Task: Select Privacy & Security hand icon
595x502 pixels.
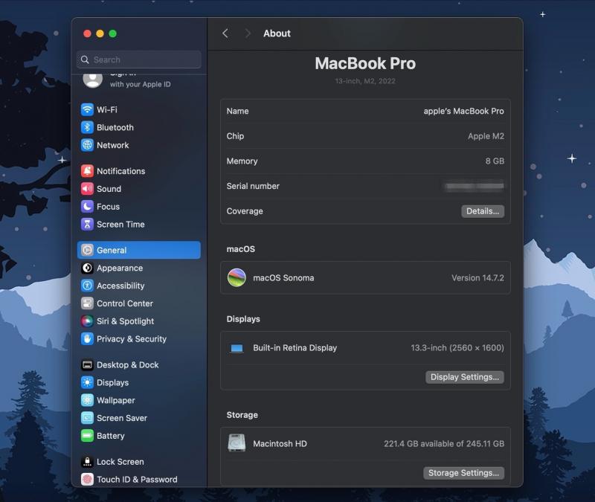Action: coord(87,339)
